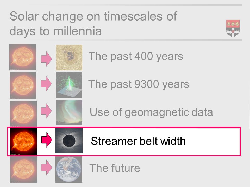Screen dimensions: 250x187
Task: Click pink arrow beside aurora image
Action: click(46, 111)
